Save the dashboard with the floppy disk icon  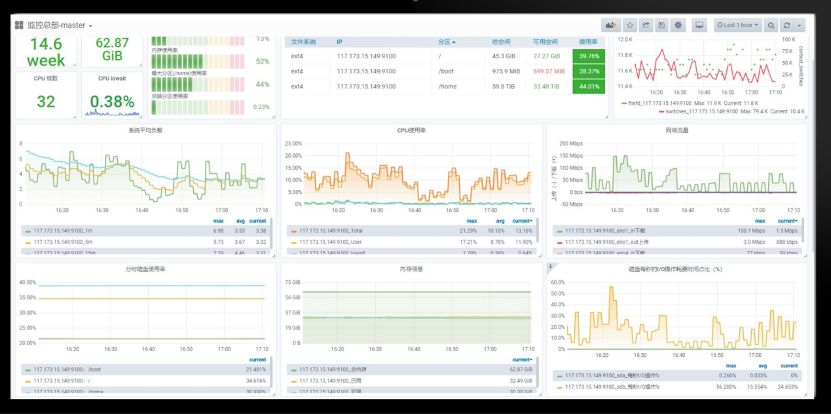pos(661,26)
